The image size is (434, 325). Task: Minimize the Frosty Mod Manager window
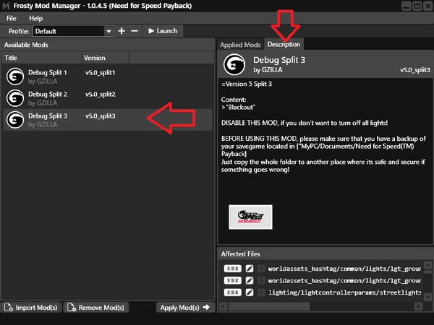[x=407, y=6]
